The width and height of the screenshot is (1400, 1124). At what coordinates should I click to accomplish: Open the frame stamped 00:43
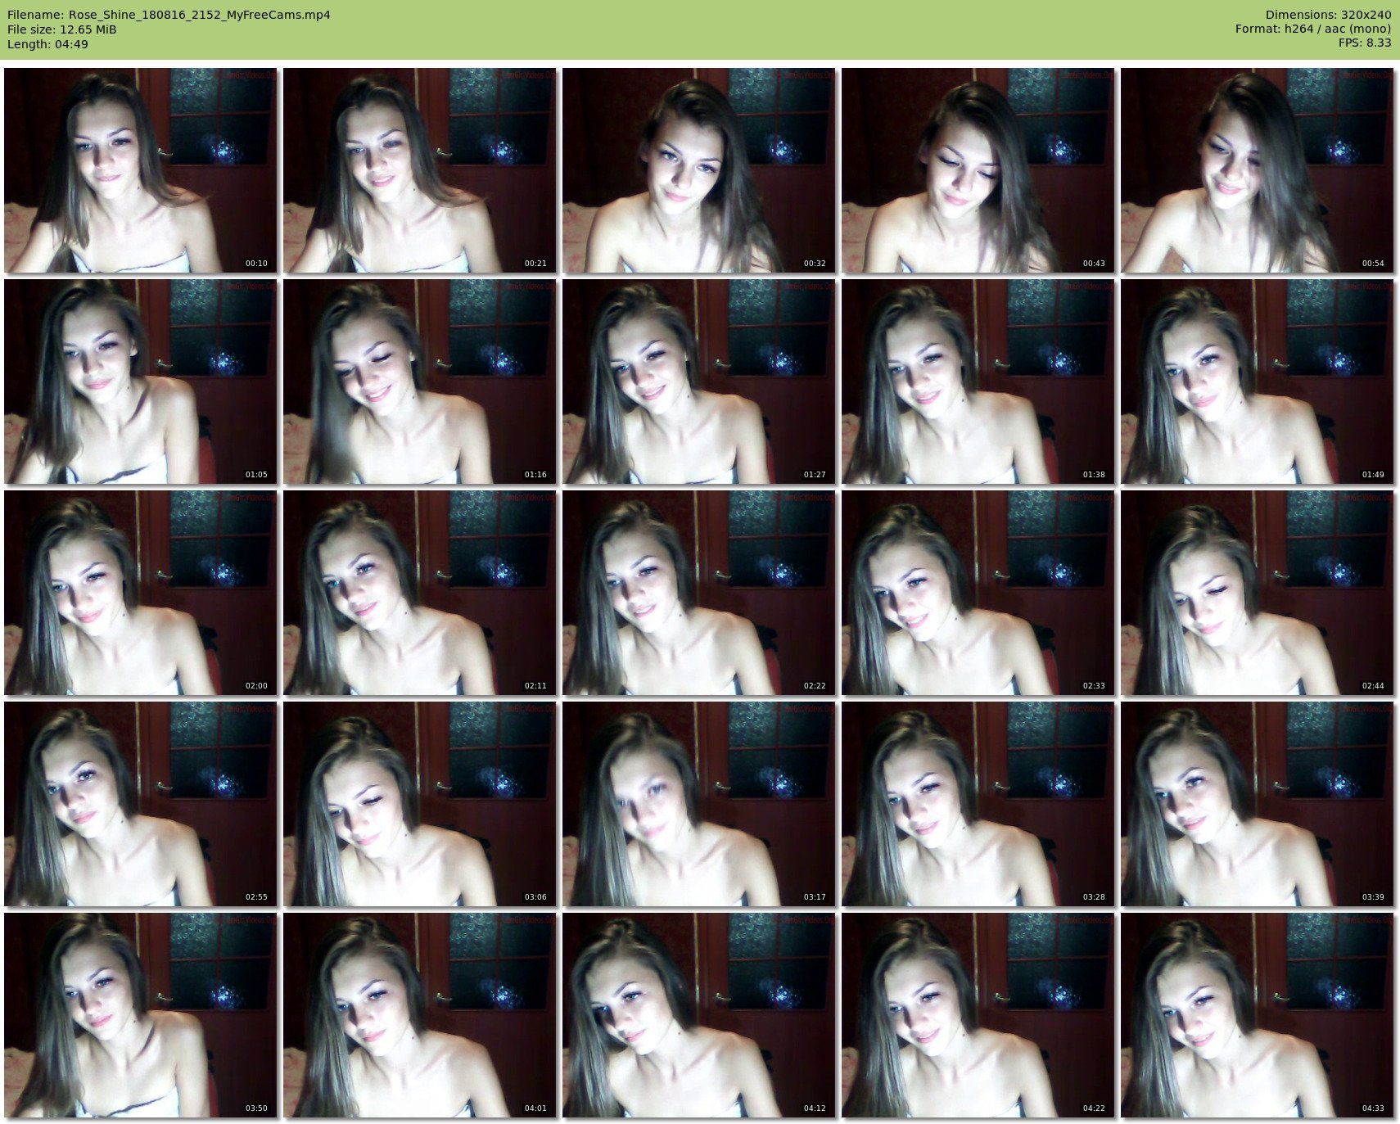tap(978, 170)
